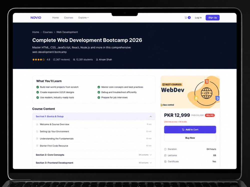Click the Lifetime access • All levels text
This screenshot has height=187, width=250.
pos(175,122)
